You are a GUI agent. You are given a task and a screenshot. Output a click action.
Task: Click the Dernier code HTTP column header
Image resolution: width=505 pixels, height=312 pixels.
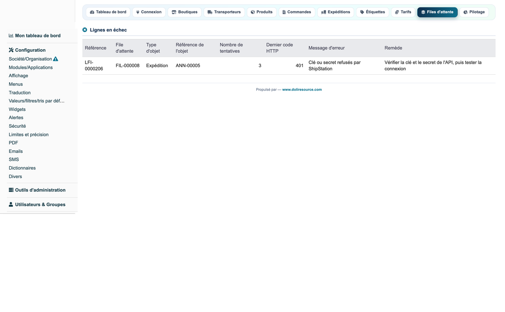(x=279, y=48)
